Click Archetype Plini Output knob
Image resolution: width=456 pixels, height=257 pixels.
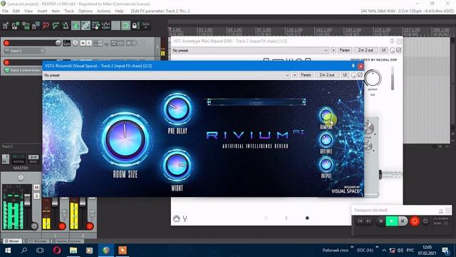click(373, 79)
